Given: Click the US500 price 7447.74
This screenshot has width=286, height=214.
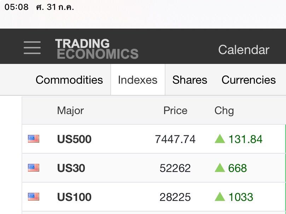Looking at the screenshot, I should pyautogui.click(x=175, y=139).
